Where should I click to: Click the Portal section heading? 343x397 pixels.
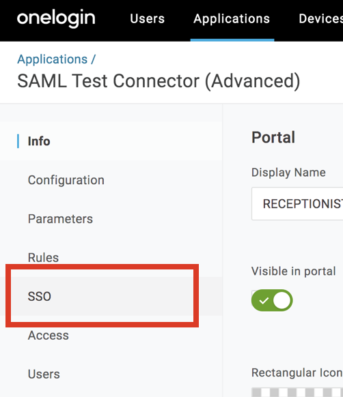click(273, 138)
